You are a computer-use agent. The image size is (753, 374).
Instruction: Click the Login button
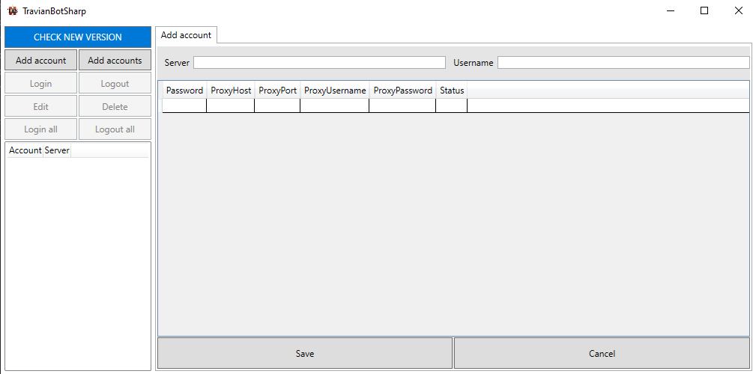(x=40, y=84)
